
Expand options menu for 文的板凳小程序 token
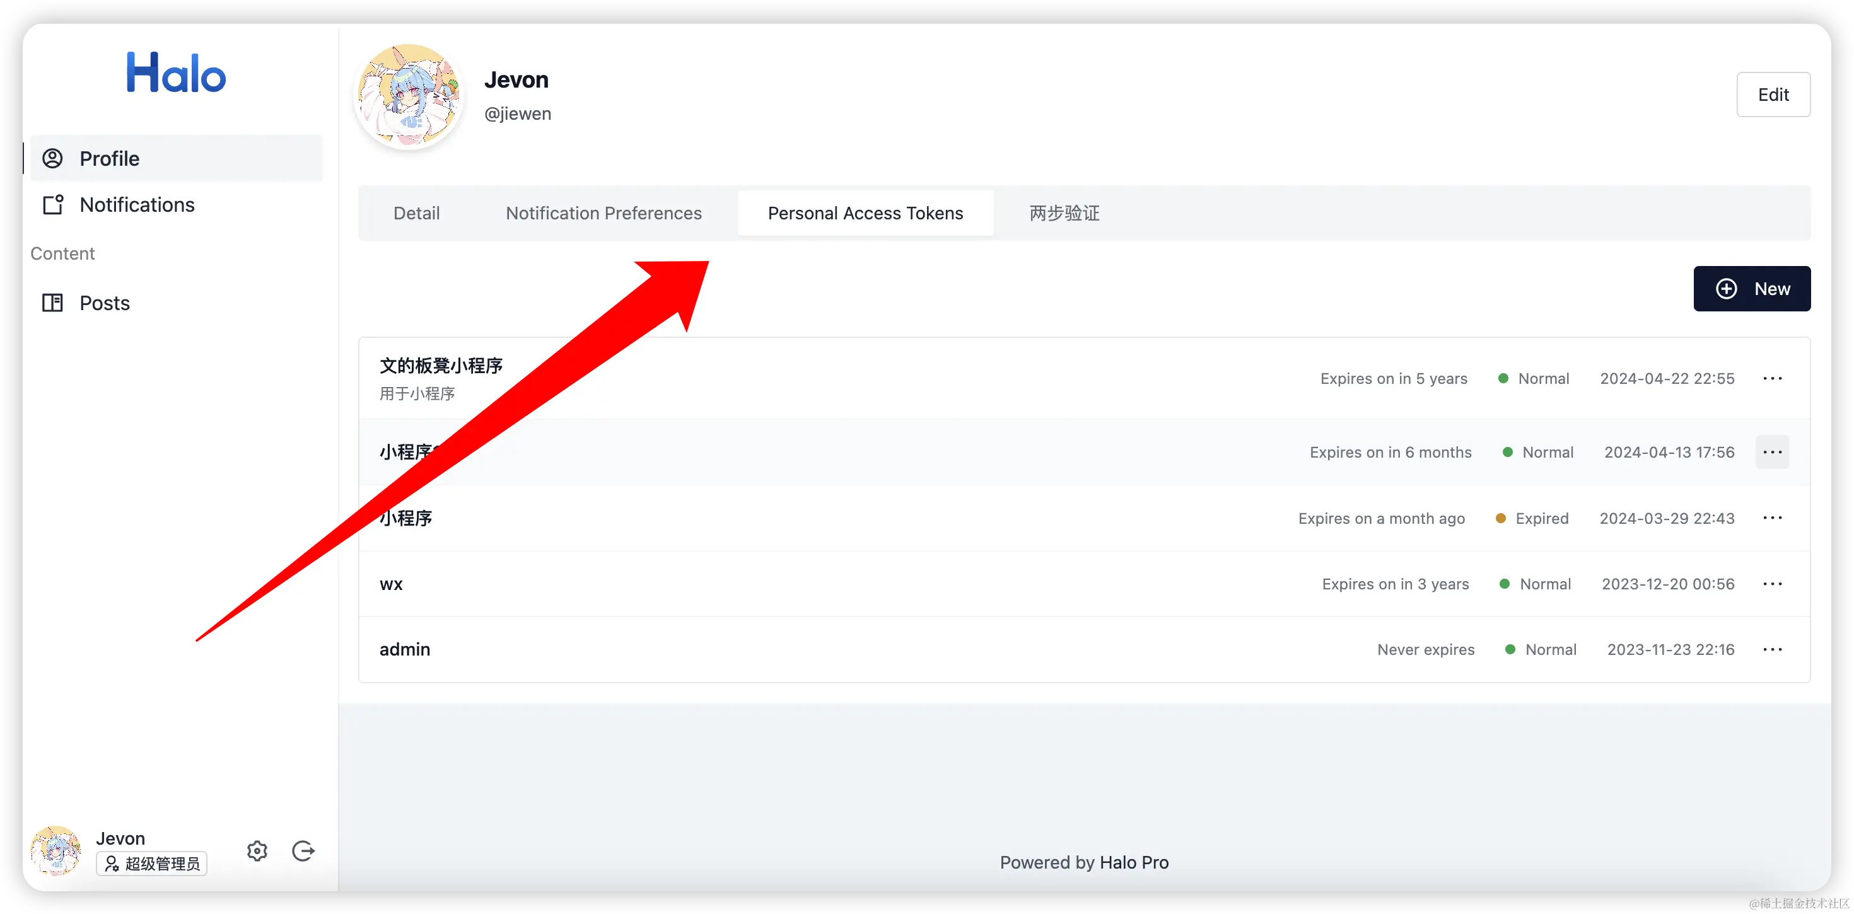click(1772, 379)
